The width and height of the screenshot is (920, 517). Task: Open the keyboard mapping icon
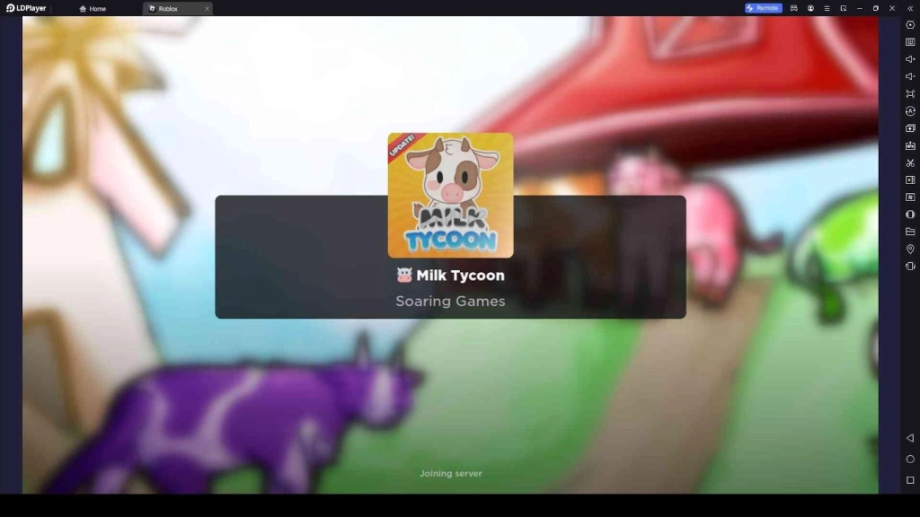pos(910,42)
